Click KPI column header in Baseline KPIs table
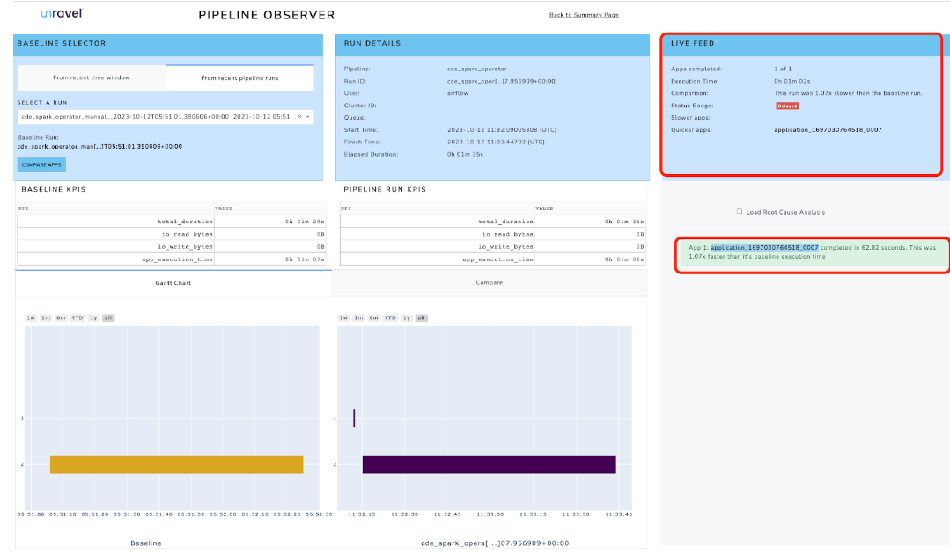950x554 pixels. (x=115, y=208)
